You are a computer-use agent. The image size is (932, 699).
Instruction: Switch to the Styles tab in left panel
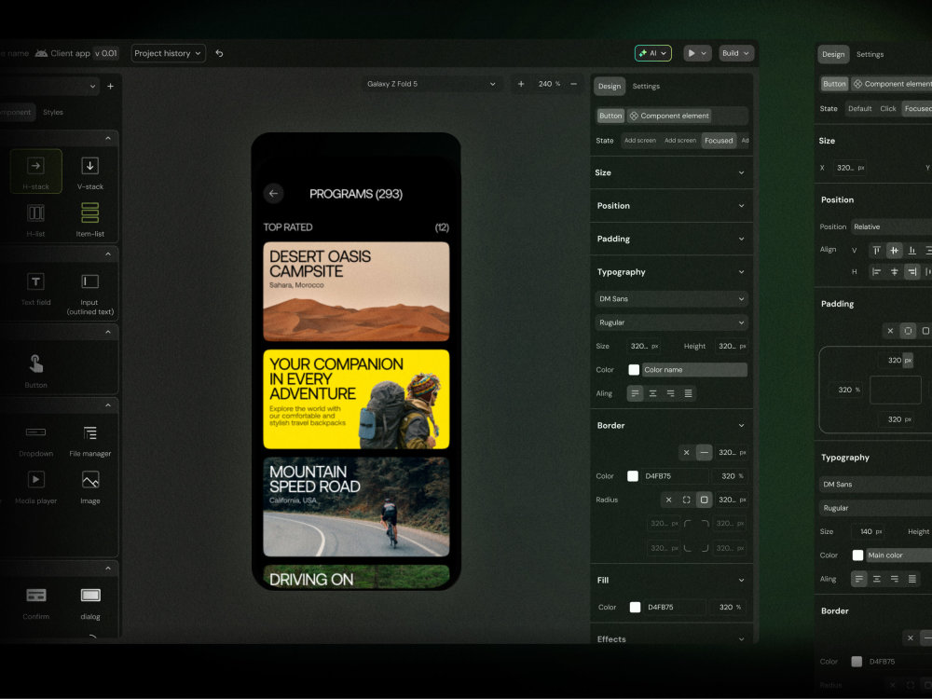pos(53,113)
